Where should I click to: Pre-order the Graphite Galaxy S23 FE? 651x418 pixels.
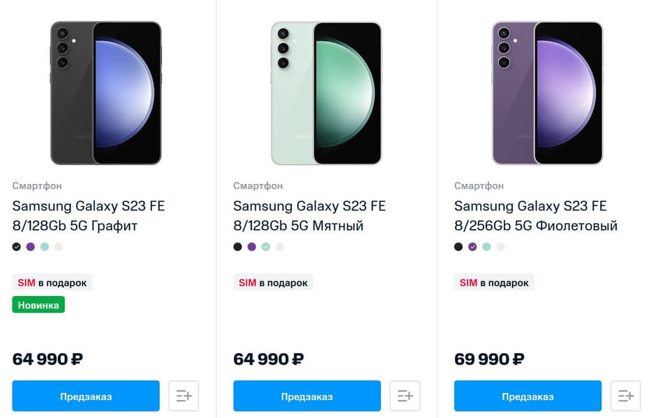pos(86,396)
